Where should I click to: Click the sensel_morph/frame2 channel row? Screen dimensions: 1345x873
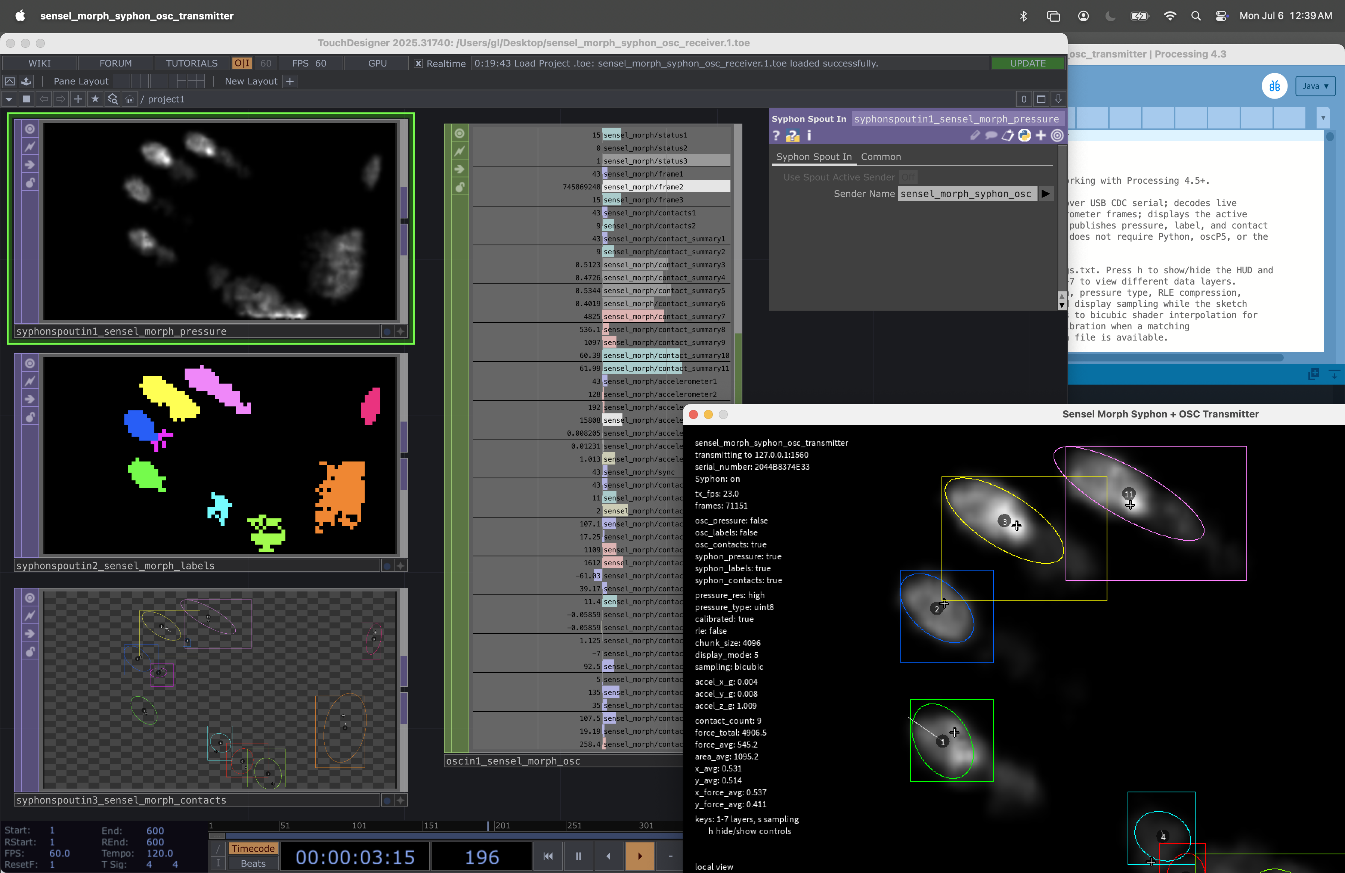[666, 187]
